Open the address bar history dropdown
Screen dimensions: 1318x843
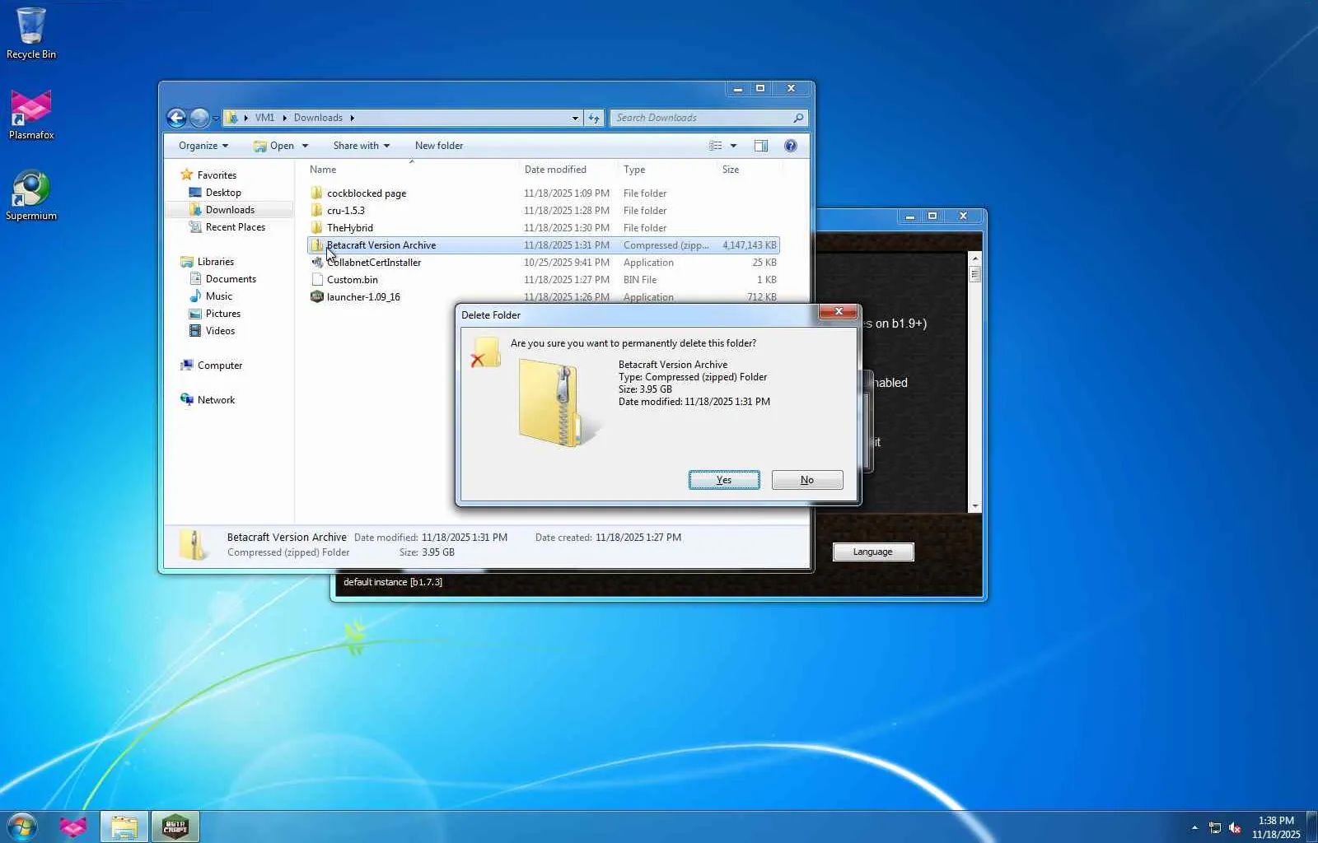click(x=575, y=119)
